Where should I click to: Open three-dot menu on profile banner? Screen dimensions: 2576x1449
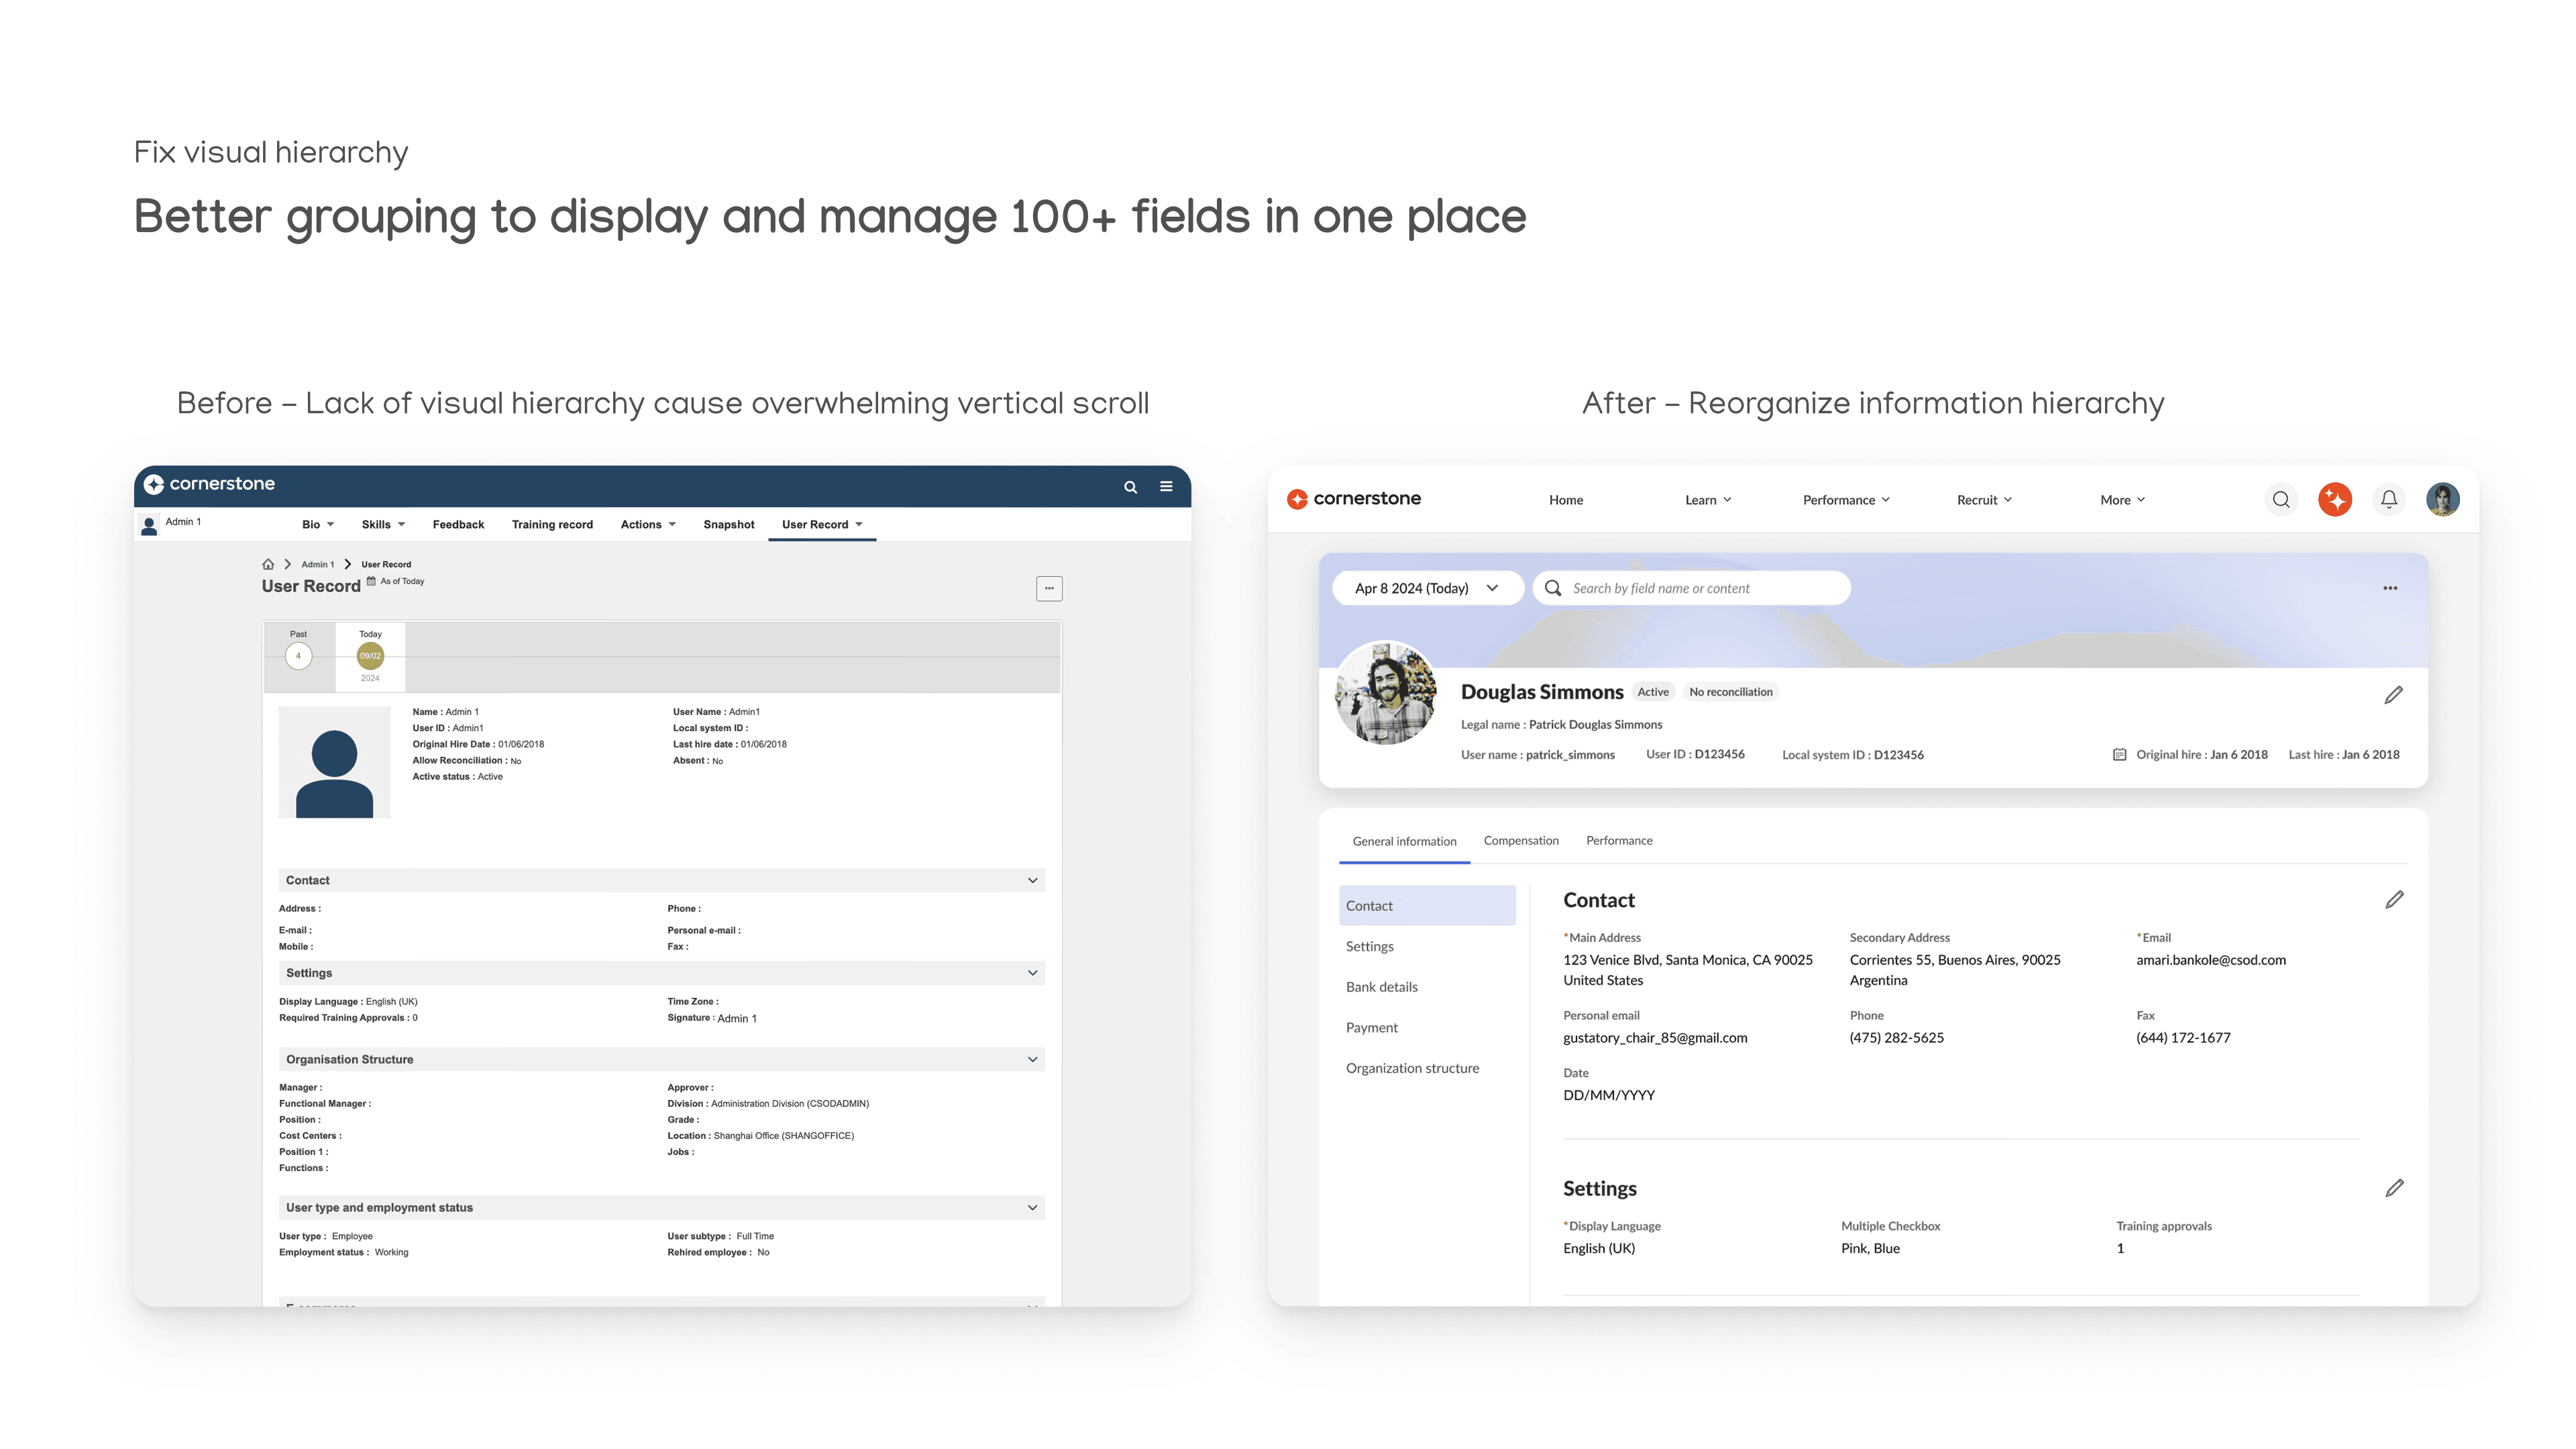pos(2390,588)
